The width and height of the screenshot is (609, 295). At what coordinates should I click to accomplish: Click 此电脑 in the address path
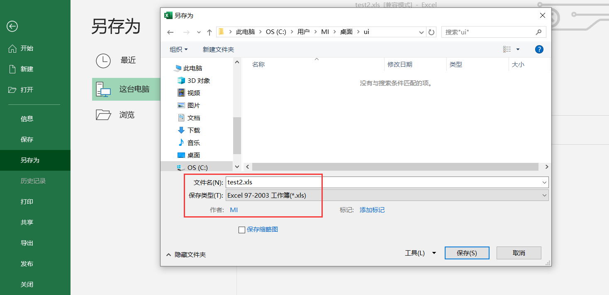(245, 32)
